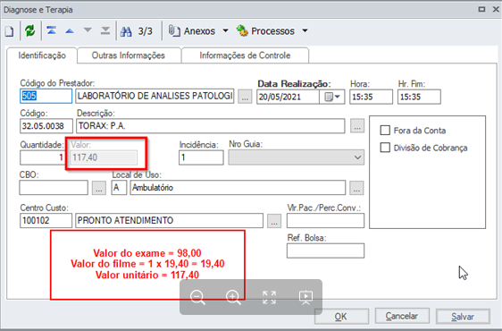502x331 pixels.
Task: Browse Centro Custo with ellipsis button
Action: (274, 221)
